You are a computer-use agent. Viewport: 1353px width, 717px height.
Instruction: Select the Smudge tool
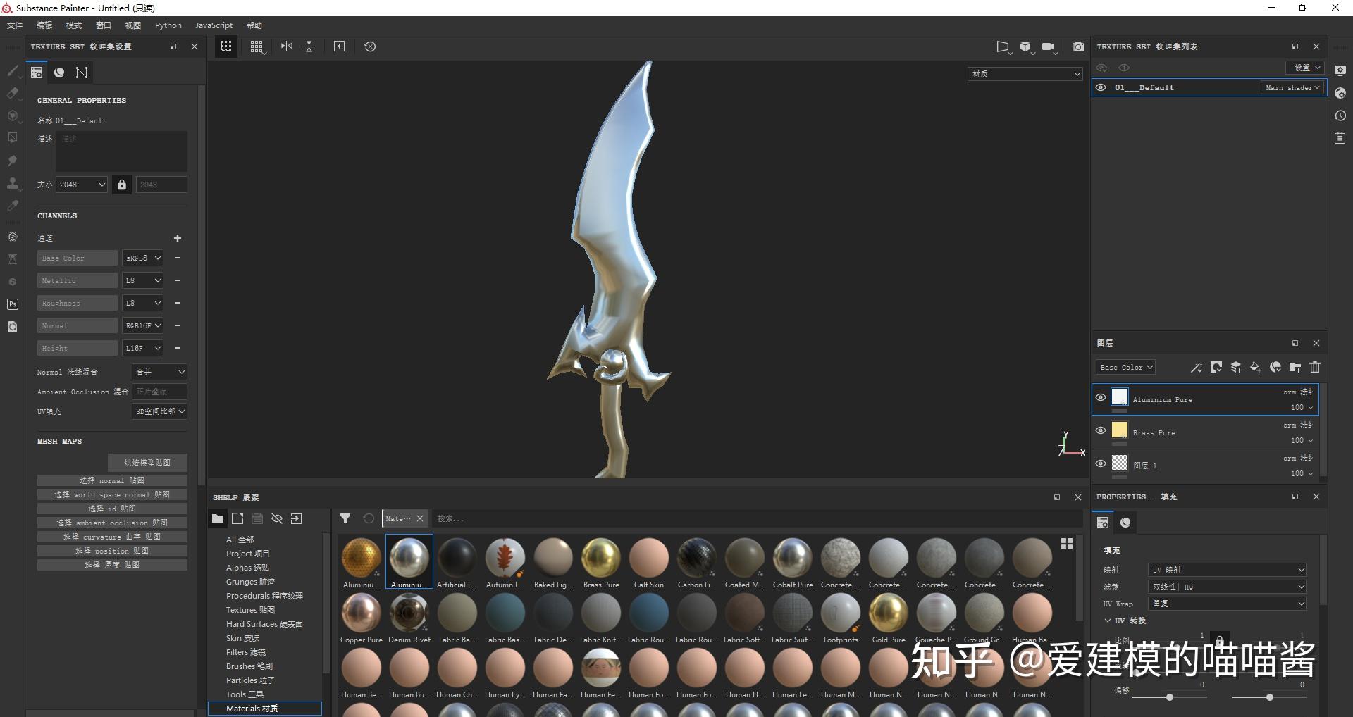[x=13, y=161]
